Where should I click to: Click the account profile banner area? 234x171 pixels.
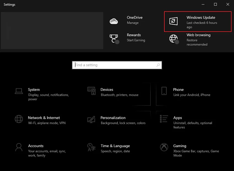(52, 30)
